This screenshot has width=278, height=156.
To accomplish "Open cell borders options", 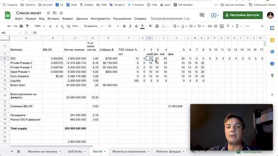I will tap(157, 26).
